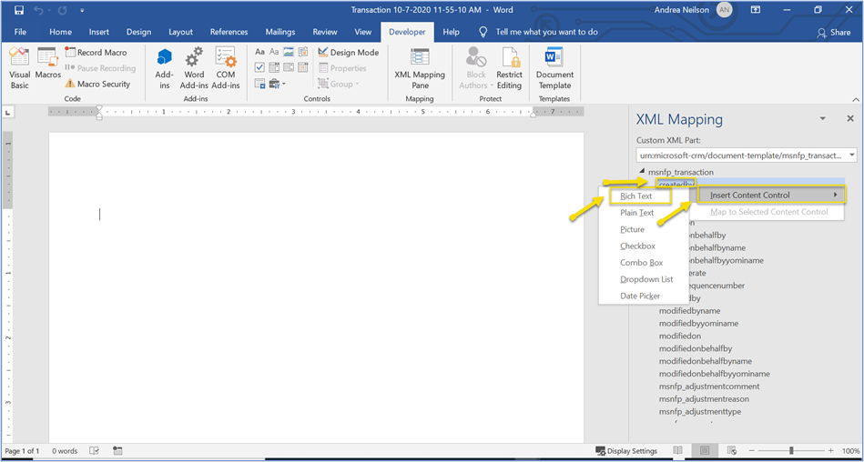Image resolution: width=864 pixels, height=462 pixels.
Task: Switch to the Home tab
Action: pos(61,32)
